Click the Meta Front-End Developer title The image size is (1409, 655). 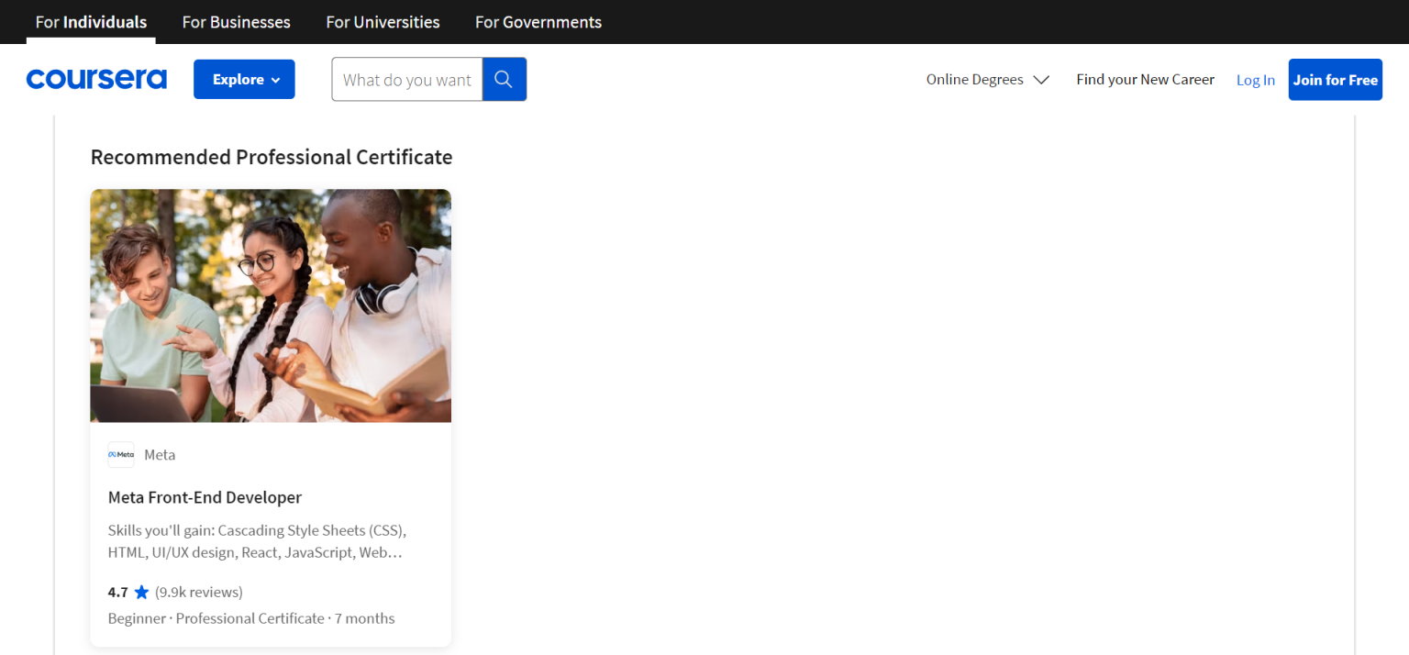tap(205, 497)
